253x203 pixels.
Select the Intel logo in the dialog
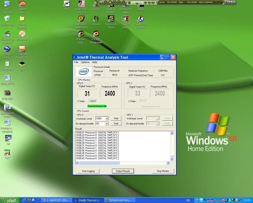click(x=83, y=71)
